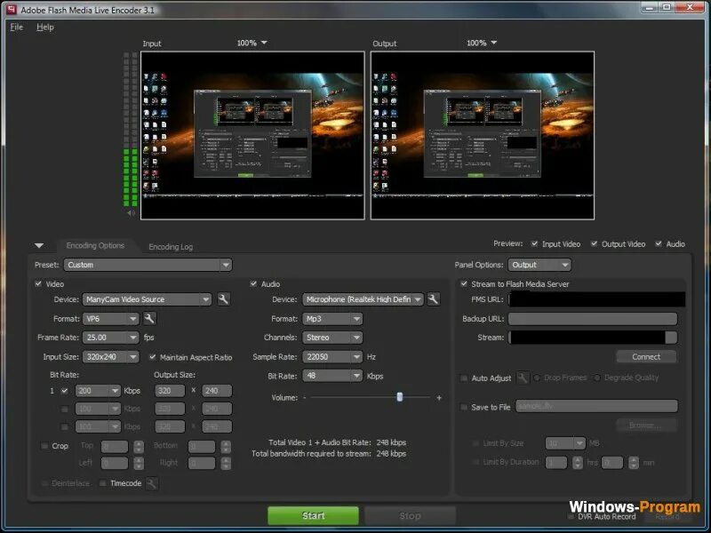Select Degrade Quality radio button
Screen dimensions: 711x533
coord(597,378)
